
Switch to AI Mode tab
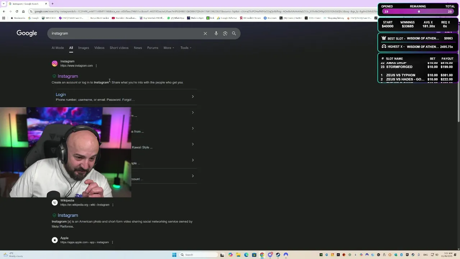click(x=57, y=48)
